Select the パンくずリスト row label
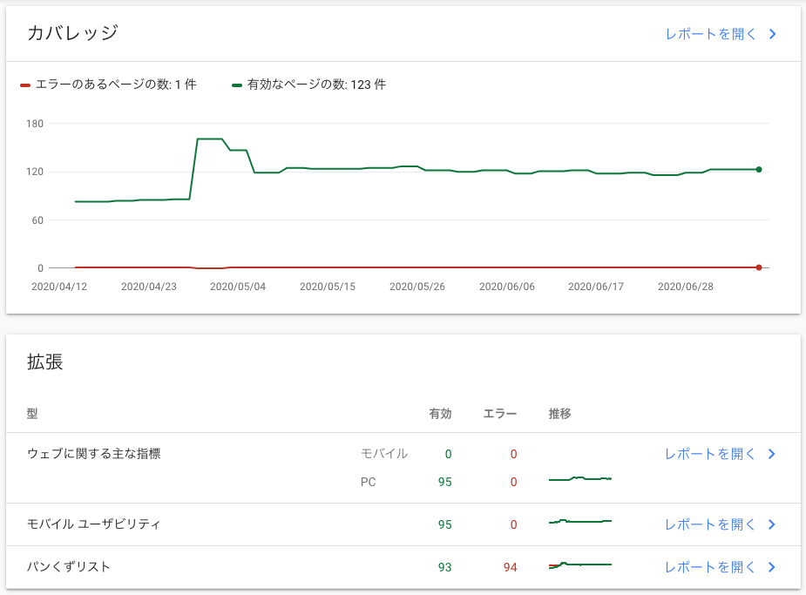The width and height of the screenshot is (806, 595). click(x=68, y=567)
